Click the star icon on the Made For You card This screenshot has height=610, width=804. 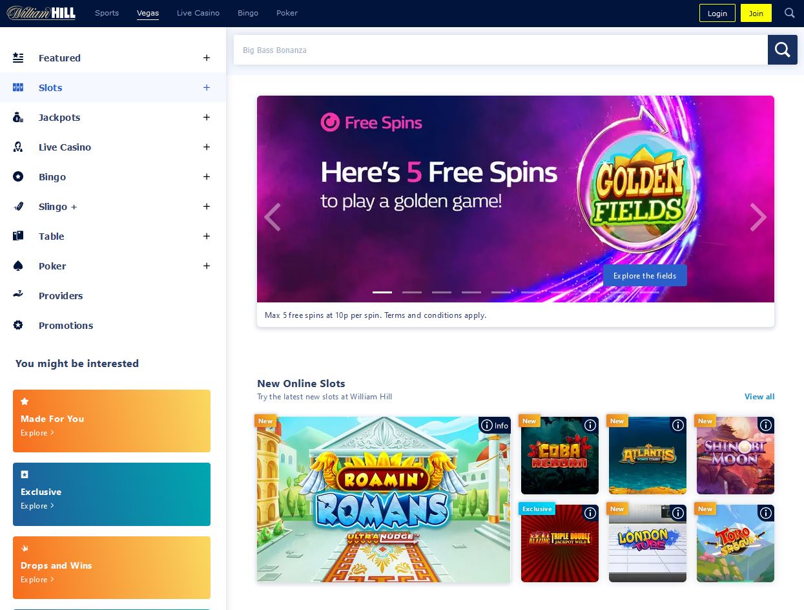[x=25, y=401]
